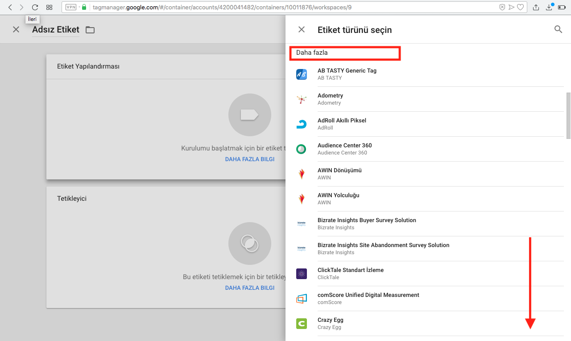
Task: Click the shield ad blocker icon in address bar
Action: [x=502, y=7]
